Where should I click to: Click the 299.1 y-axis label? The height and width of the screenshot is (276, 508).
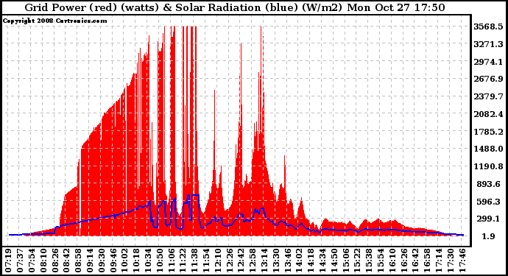point(488,219)
